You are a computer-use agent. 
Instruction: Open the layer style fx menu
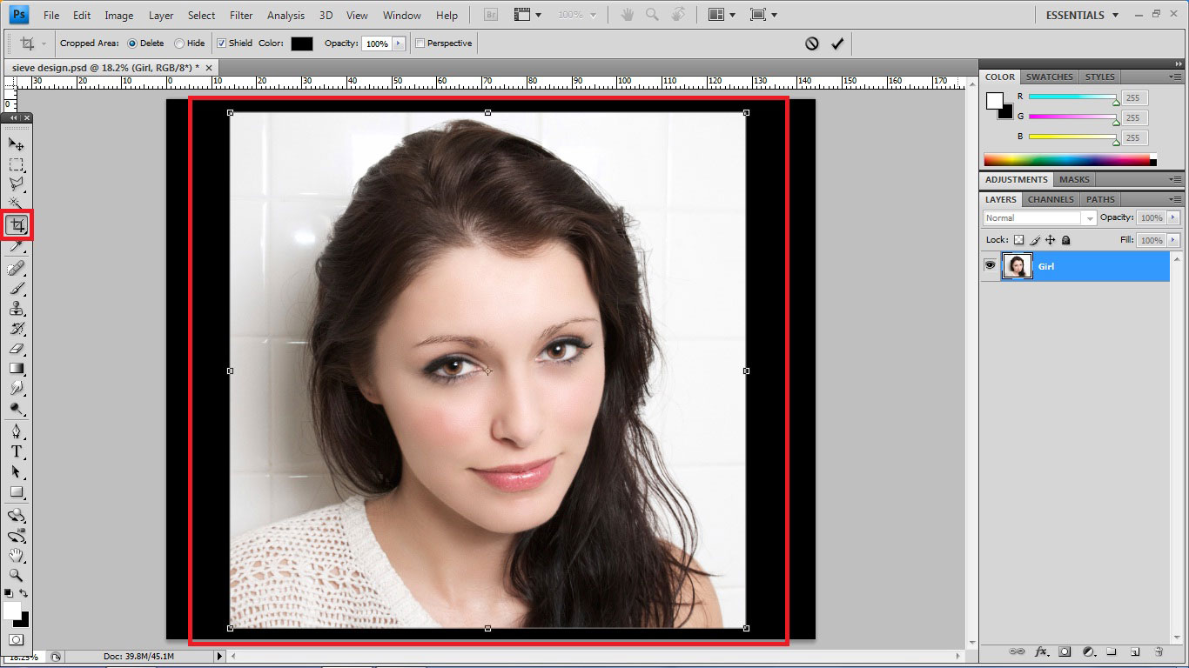1042,651
